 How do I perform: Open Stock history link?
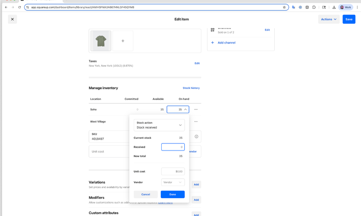pos(191,88)
